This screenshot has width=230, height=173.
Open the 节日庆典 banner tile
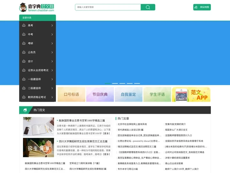(x=100, y=94)
